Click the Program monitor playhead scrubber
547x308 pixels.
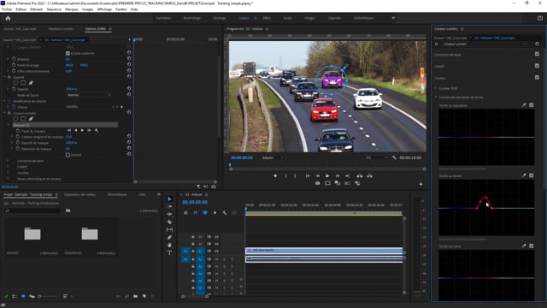pyautogui.click(x=230, y=165)
